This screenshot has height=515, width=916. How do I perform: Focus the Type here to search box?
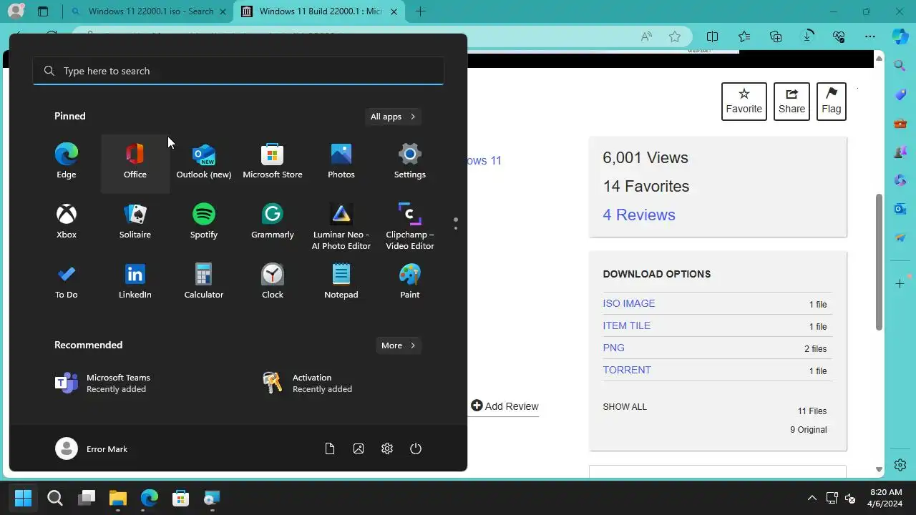(238, 71)
